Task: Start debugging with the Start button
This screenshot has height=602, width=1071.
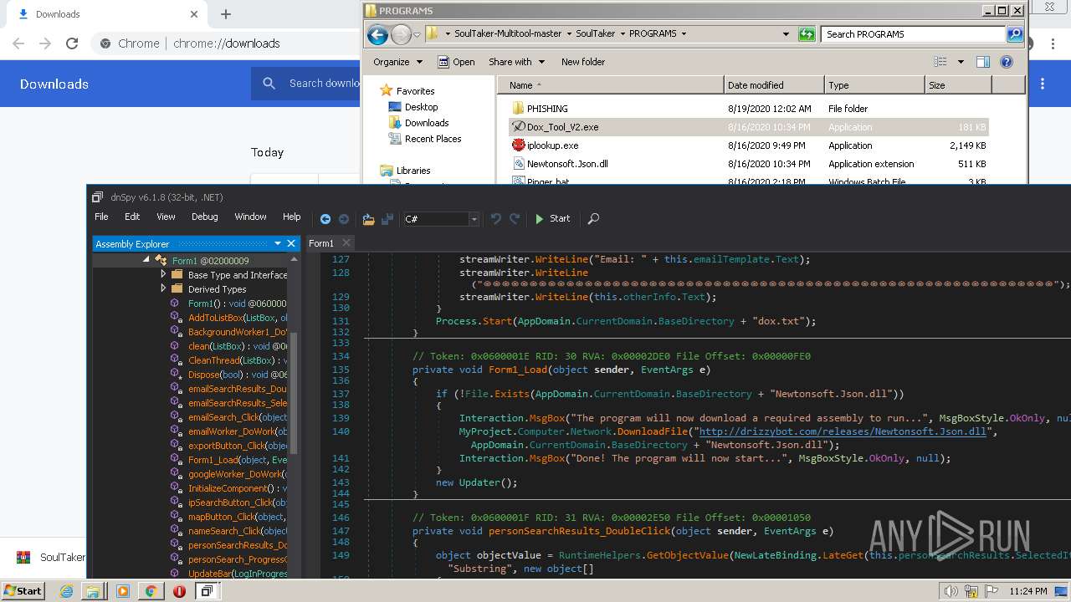Action: point(552,218)
